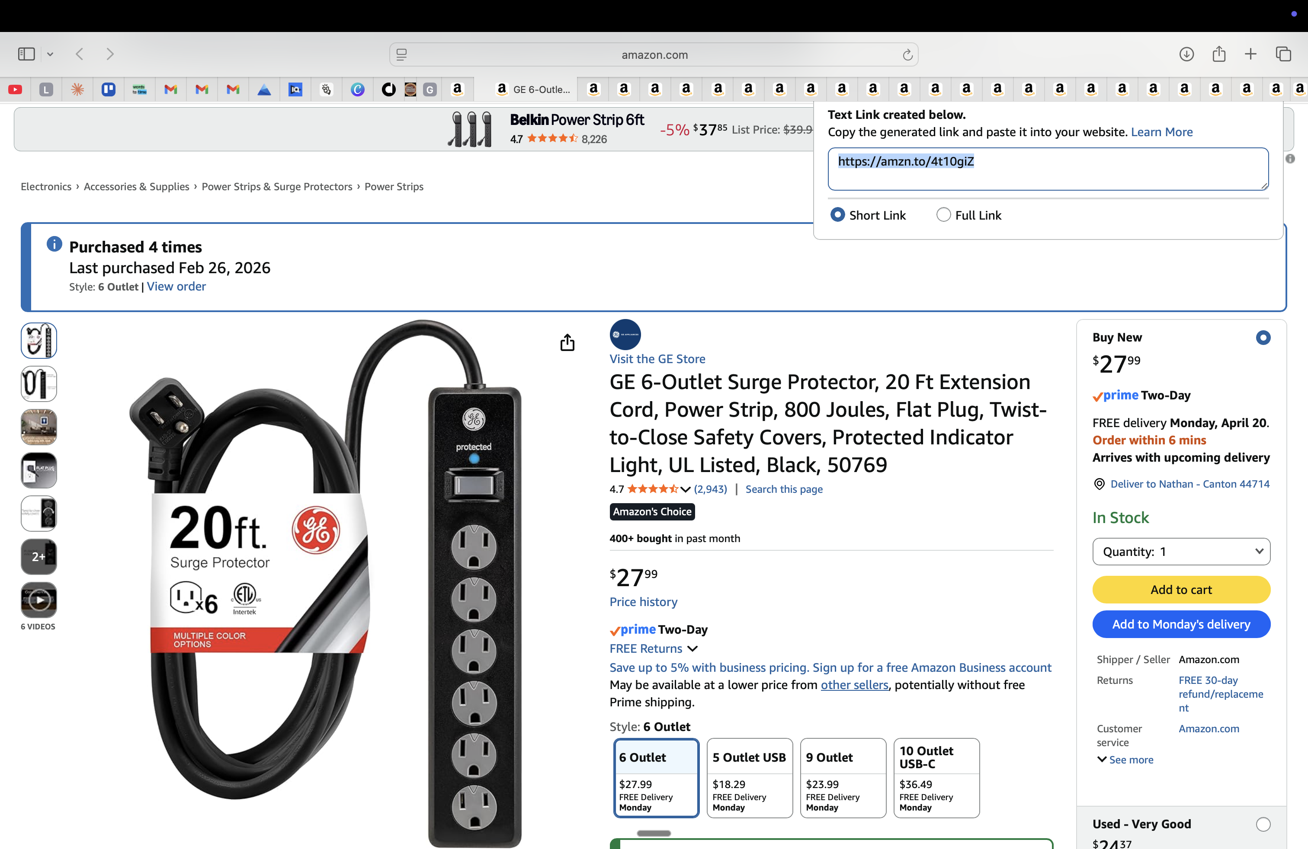Select the Flat Plug thumbnail
Image resolution: width=1308 pixels, height=849 pixels.
pyautogui.click(x=38, y=470)
